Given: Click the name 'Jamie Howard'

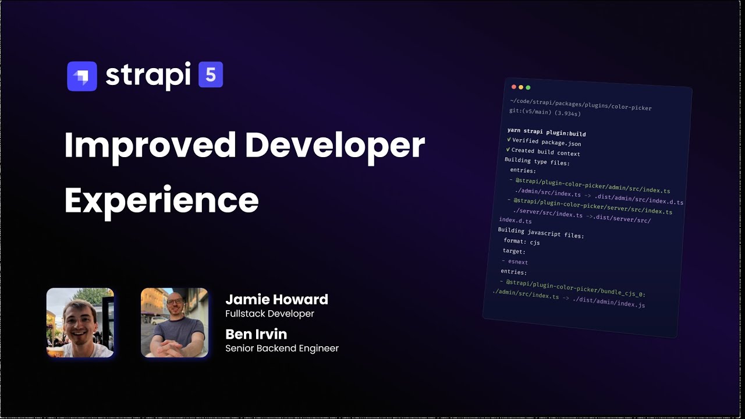Looking at the screenshot, I should pos(277,300).
